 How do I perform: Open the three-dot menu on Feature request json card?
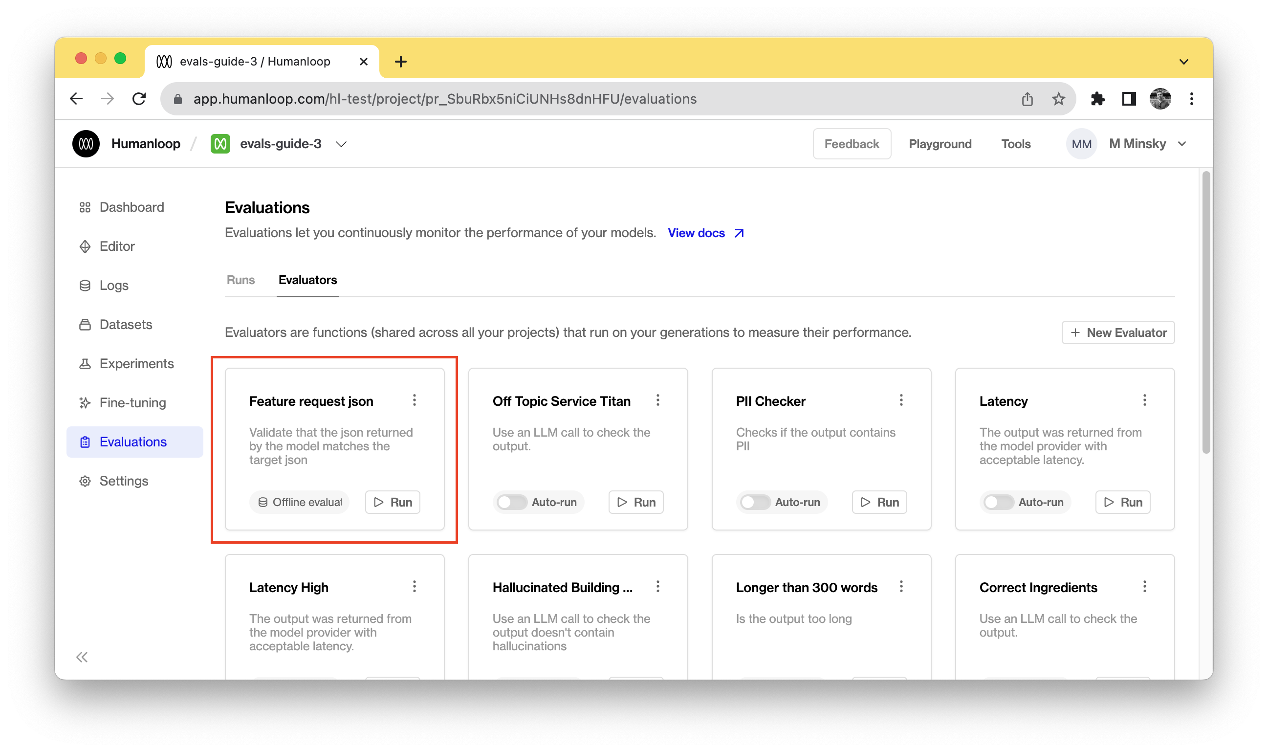tap(415, 400)
